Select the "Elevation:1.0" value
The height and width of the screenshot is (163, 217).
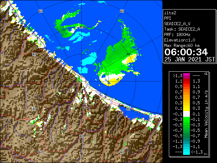pyautogui.click(x=180, y=40)
